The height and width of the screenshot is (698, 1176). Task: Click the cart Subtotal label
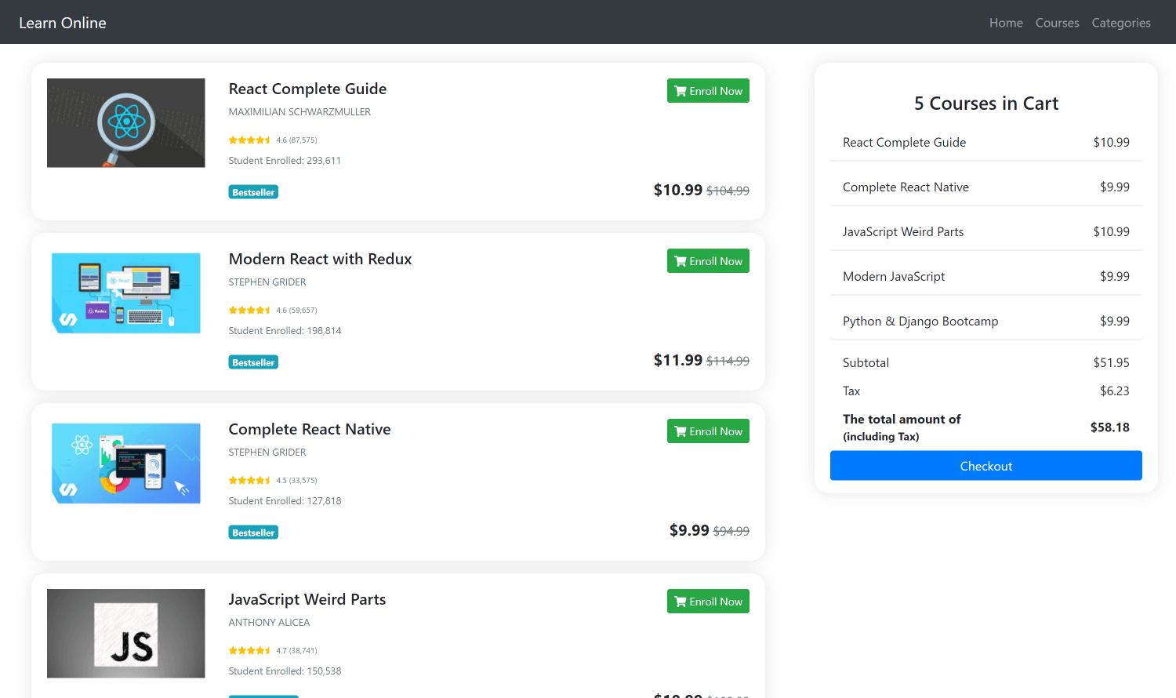(x=866, y=362)
